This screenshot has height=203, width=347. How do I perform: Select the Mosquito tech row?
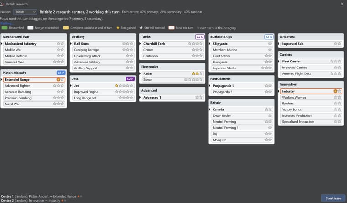pyautogui.click(x=242, y=140)
